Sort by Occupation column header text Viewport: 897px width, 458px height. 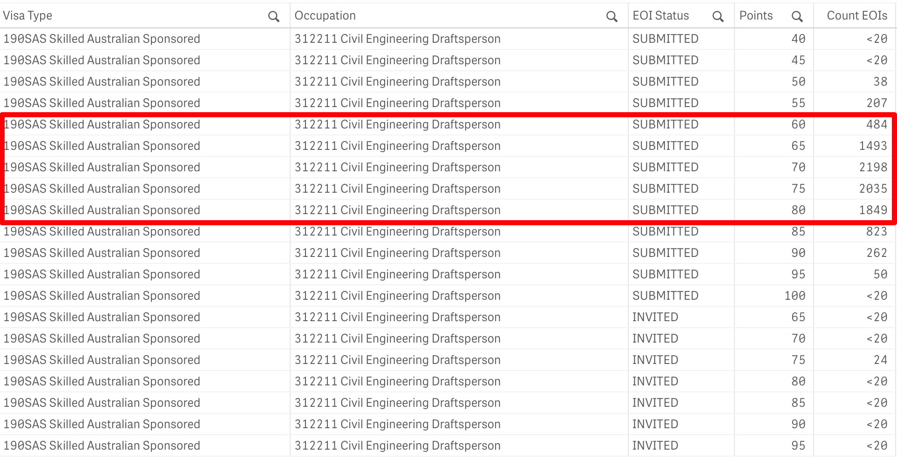(325, 16)
